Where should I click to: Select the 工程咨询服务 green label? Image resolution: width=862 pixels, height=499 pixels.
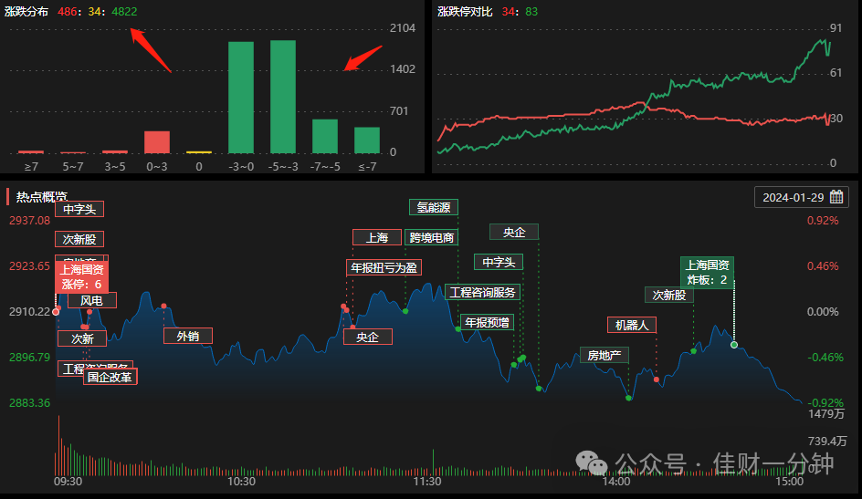483,292
